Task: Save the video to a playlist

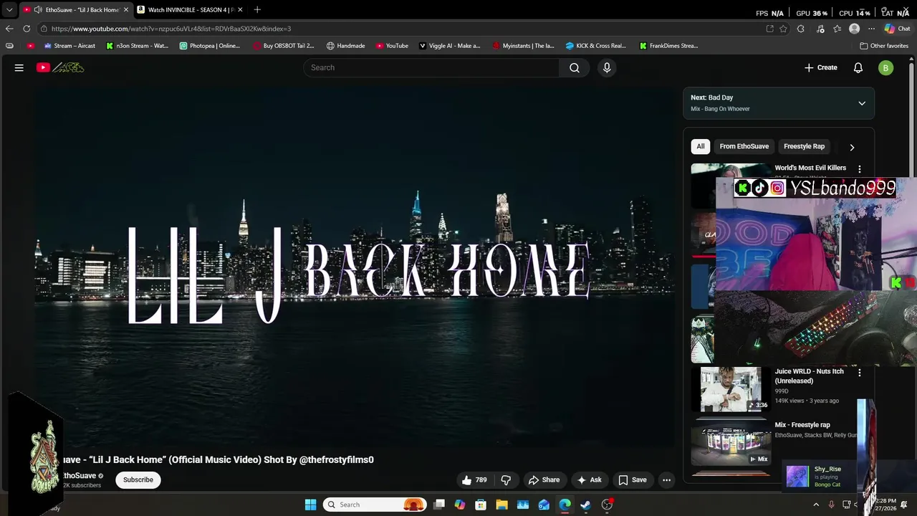Action: point(633,480)
